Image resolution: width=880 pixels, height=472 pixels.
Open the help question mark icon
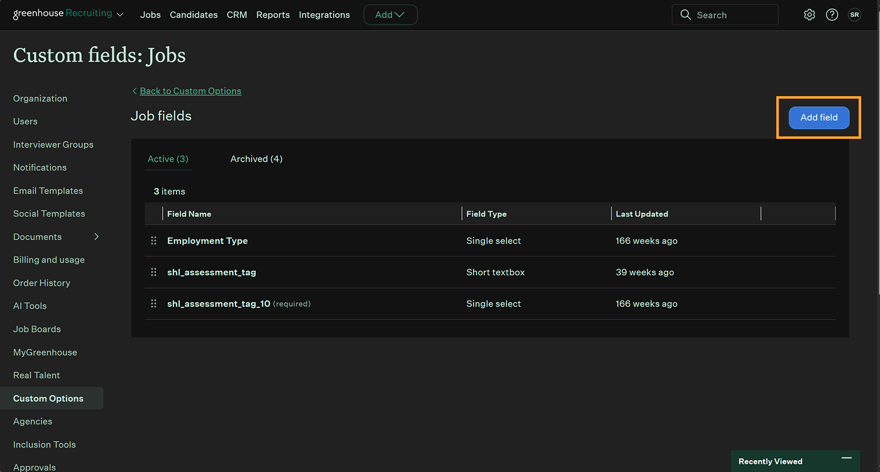[x=832, y=14]
